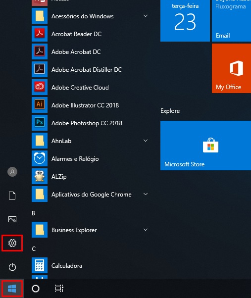Screen dimensions: 251x298
Task: Select the Business Explorer label
Action: (74, 230)
